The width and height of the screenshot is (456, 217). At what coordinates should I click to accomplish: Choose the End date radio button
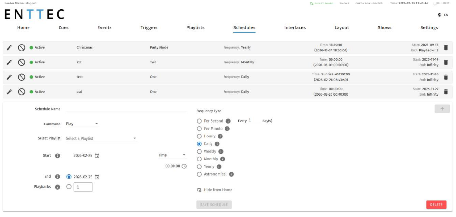pyautogui.click(x=69, y=177)
